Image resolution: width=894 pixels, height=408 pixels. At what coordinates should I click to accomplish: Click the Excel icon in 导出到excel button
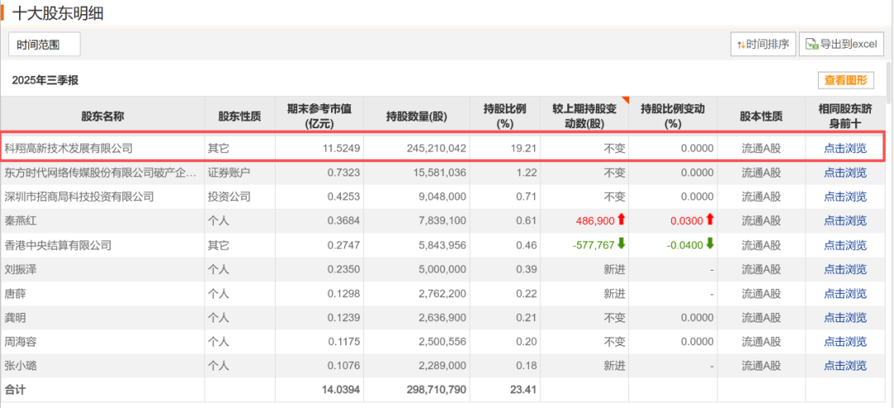(x=811, y=45)
